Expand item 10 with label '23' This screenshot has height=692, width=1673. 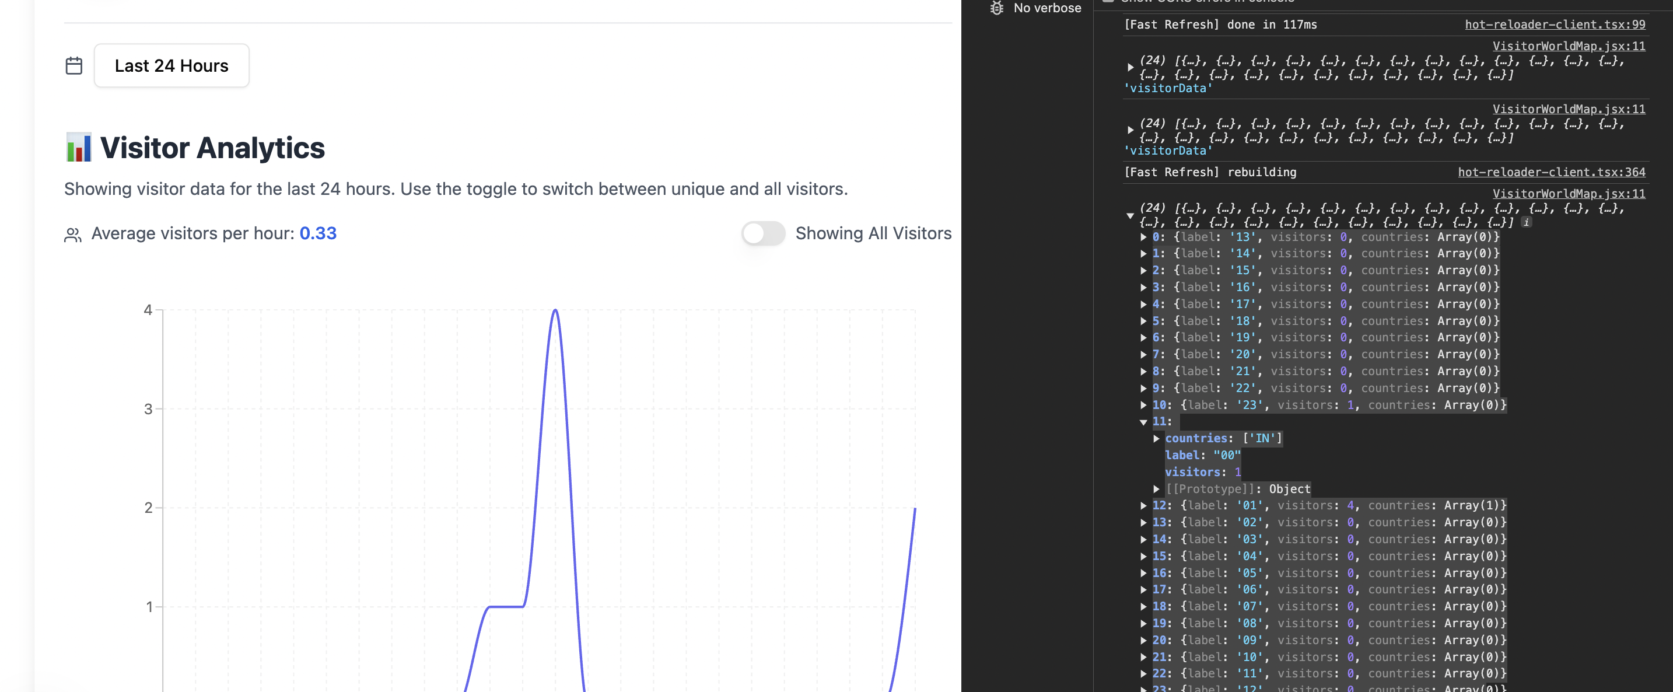point(1144,405)
